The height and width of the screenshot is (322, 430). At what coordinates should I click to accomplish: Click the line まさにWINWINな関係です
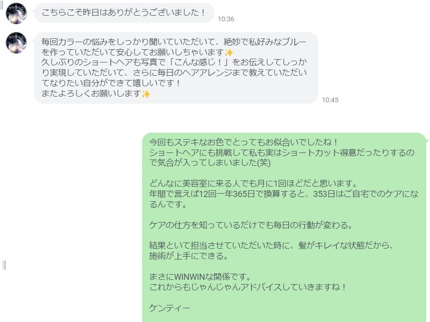200,277
